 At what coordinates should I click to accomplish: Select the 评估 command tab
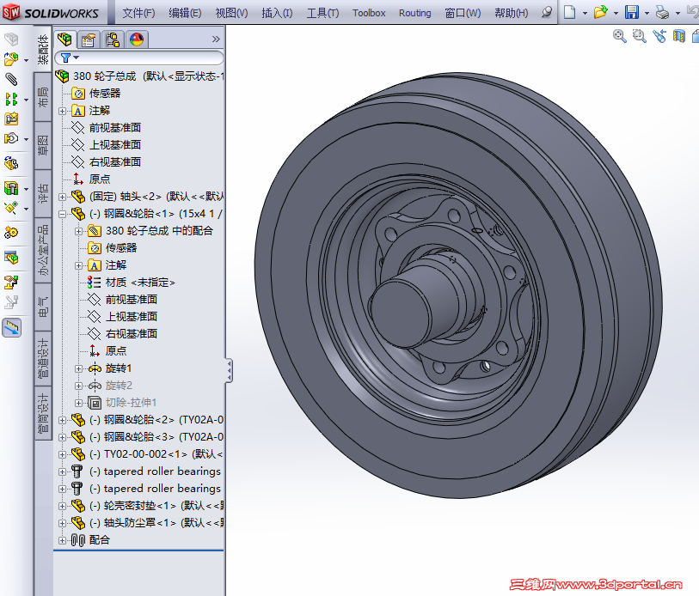point(43,193)
